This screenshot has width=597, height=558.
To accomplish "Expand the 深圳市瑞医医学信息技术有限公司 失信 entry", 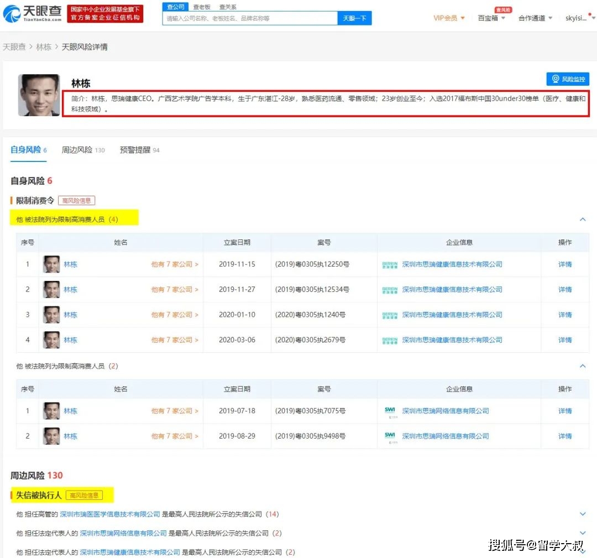I will pos(583,514).
